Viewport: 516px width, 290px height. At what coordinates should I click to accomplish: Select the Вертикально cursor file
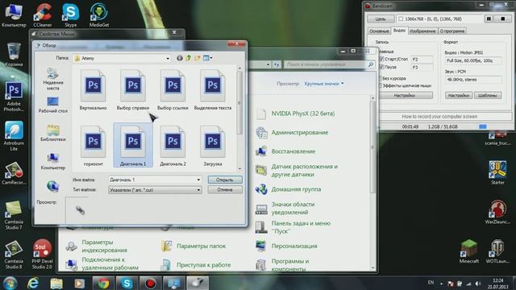pos(94,89)
